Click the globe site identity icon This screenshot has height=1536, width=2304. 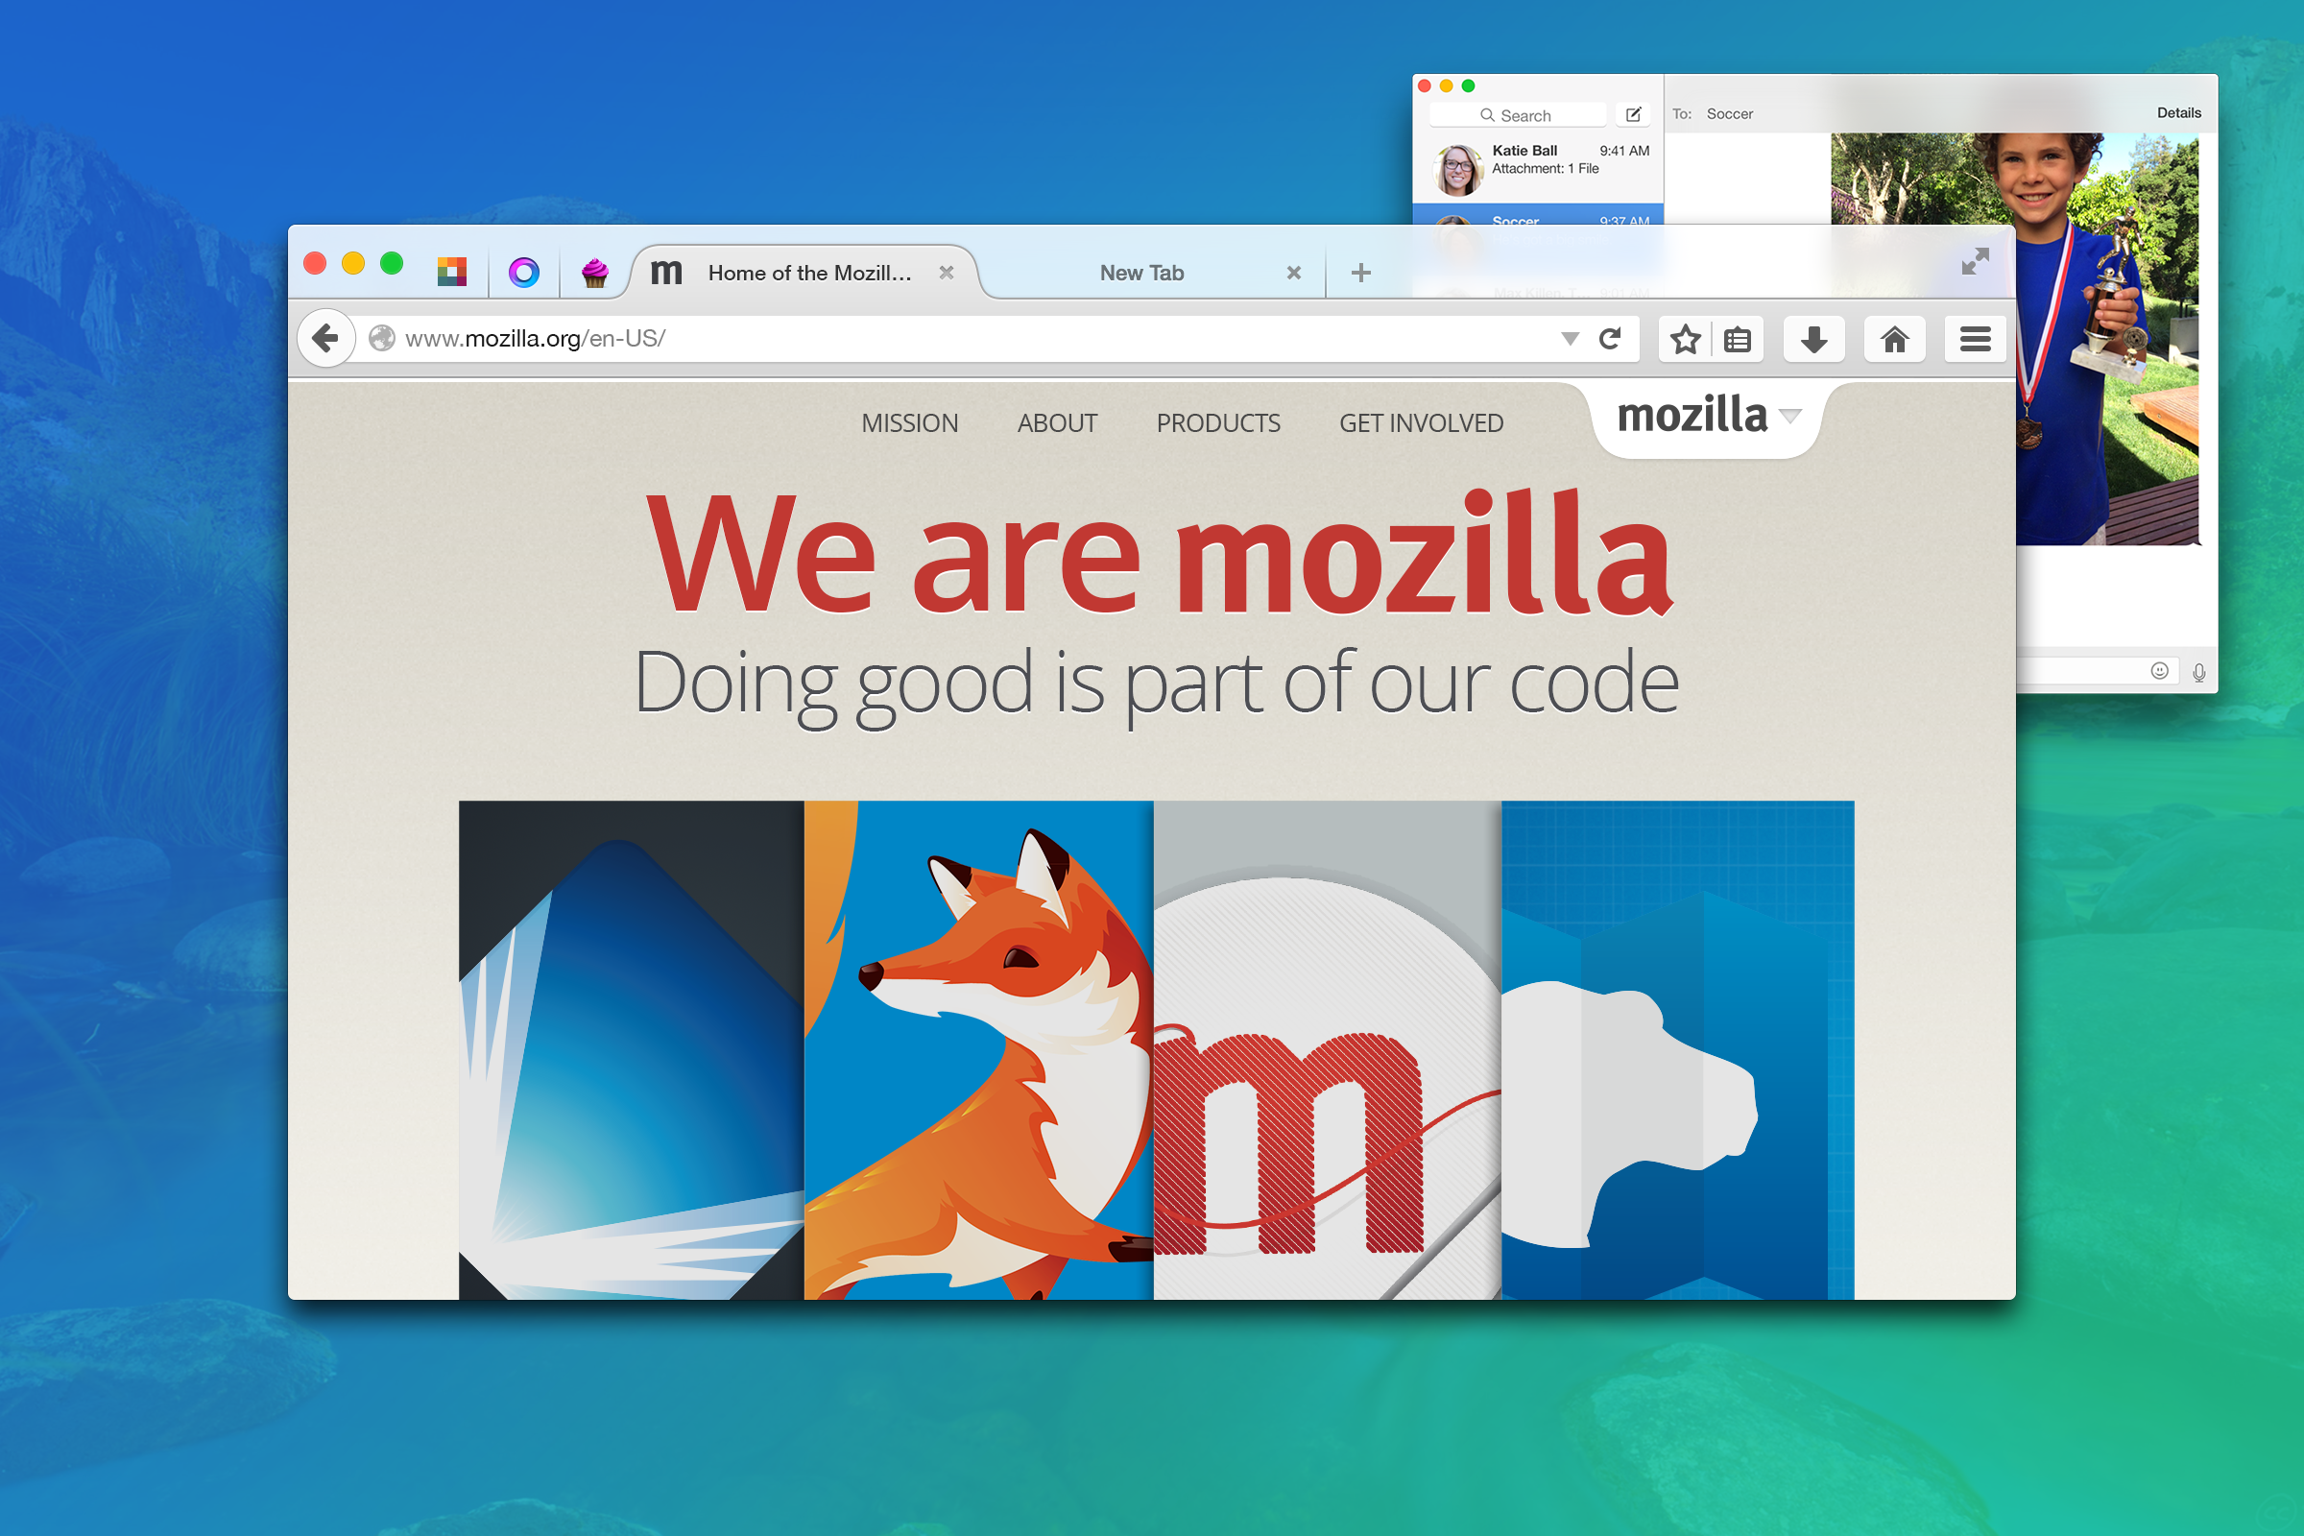382,338
